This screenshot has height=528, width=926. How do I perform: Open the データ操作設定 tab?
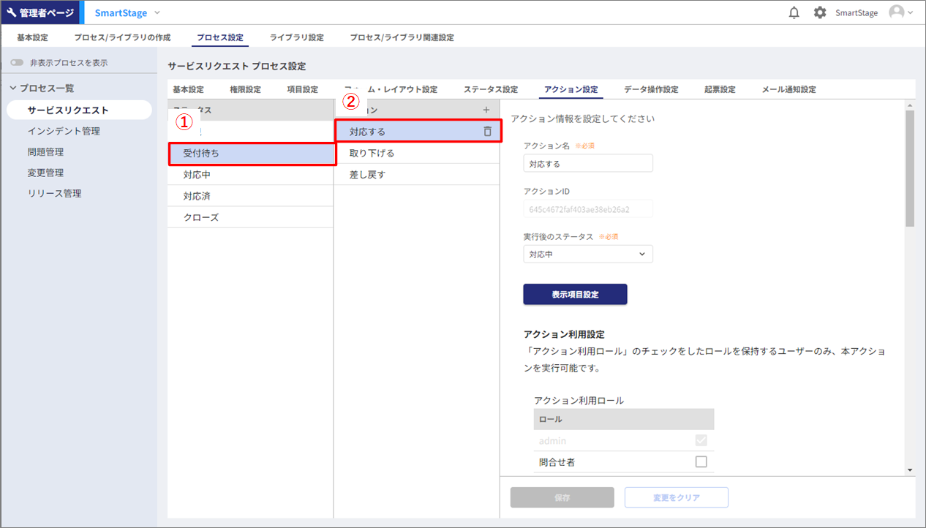click(650, 89)
